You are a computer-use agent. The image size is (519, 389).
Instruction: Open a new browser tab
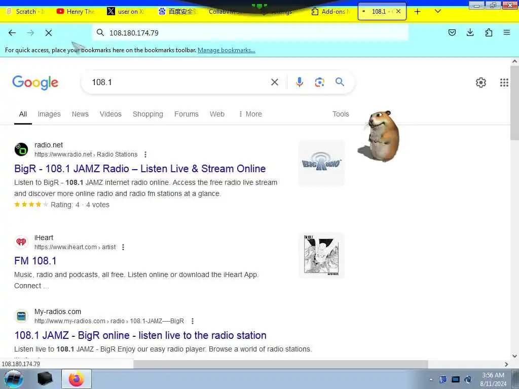tap(418, 12)
